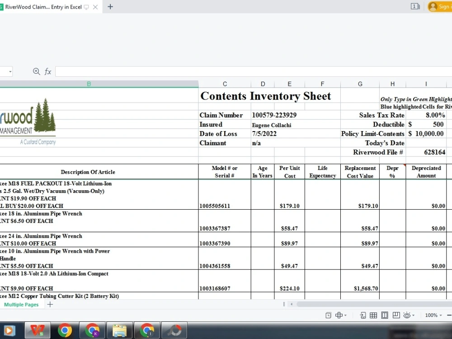Click the Eugene Collachi insured cell

coord(296,125)
